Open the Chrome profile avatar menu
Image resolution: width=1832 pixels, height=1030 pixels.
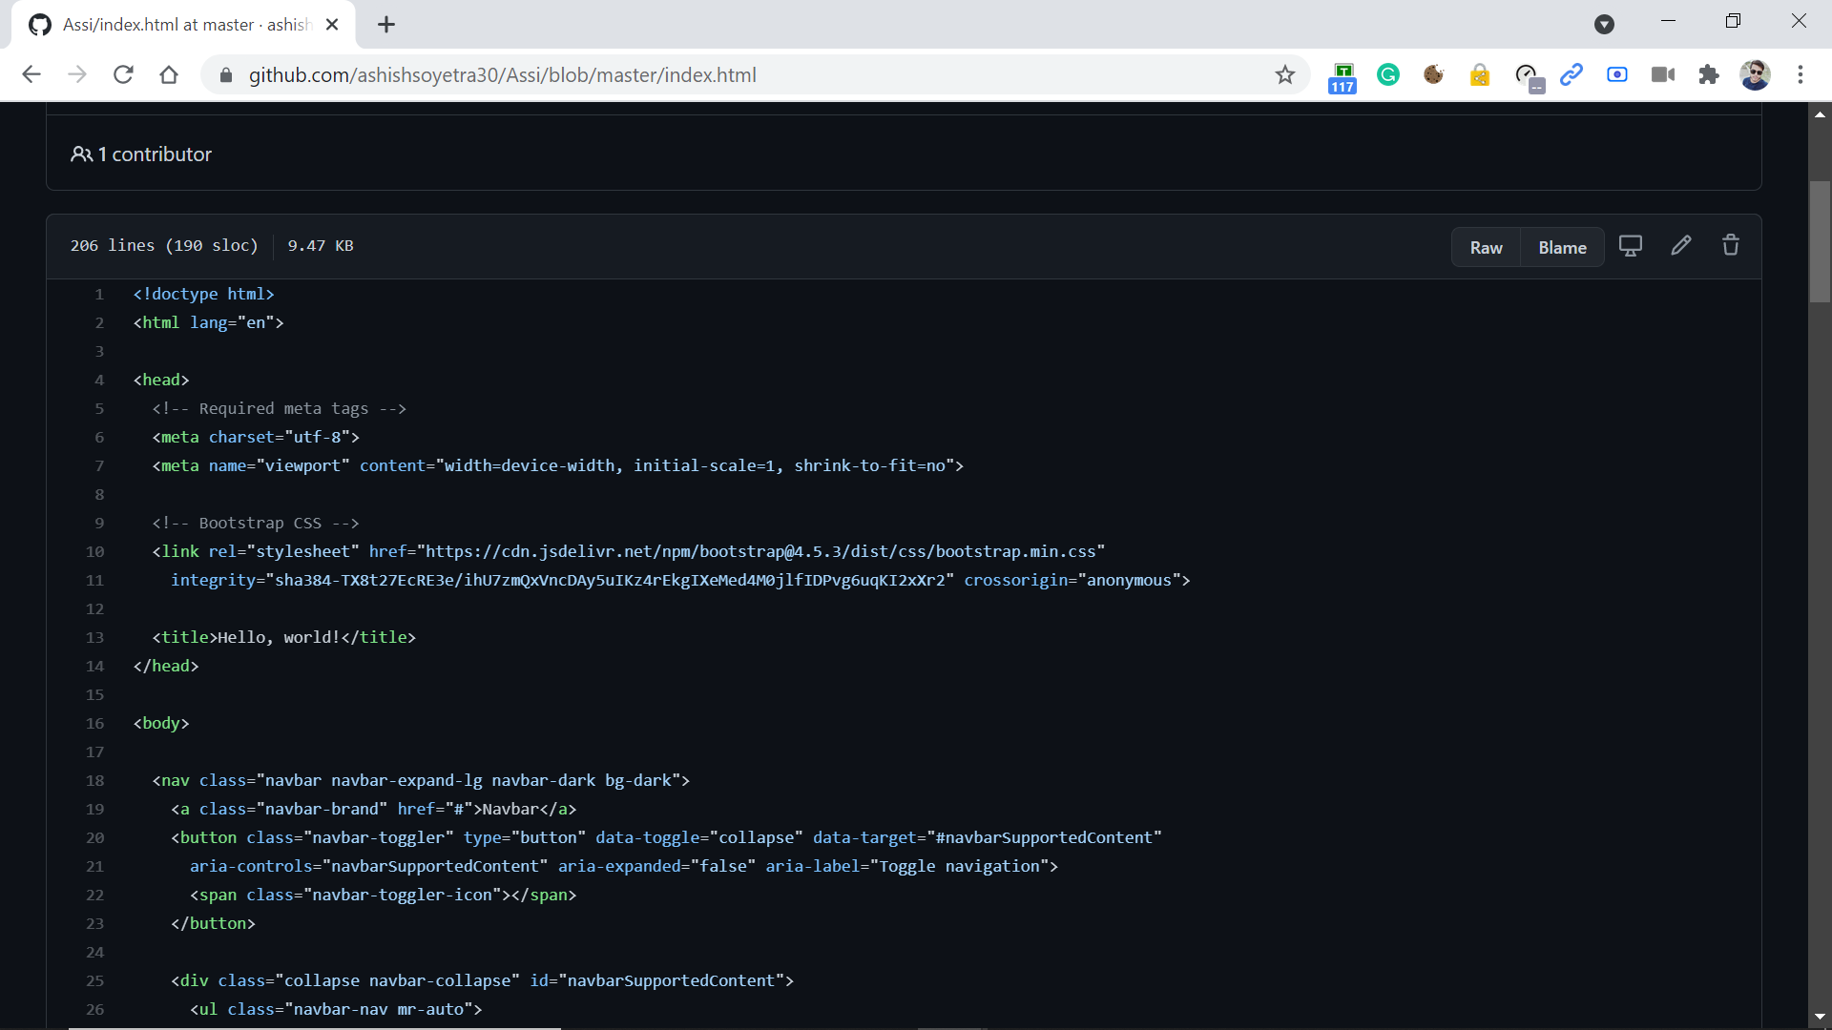1755,75
